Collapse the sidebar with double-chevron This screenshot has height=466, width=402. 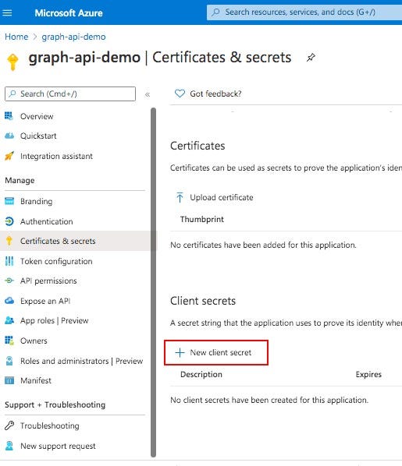click(x=148, y=94)
